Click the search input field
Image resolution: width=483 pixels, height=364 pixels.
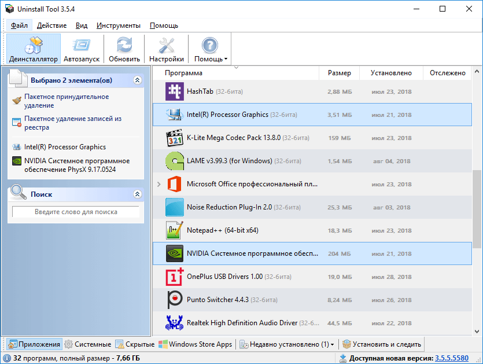click(76, 212)
